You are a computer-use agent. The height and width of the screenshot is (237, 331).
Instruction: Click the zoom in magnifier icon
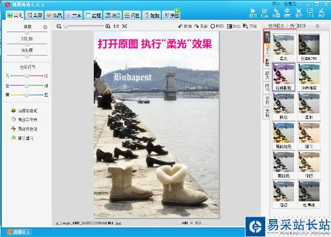tap(108, 26)
